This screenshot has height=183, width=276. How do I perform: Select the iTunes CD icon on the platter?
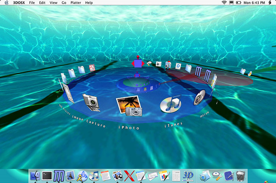(x=170, y=104)
